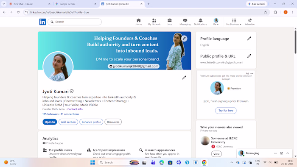Open browser Extensions puzzle icon
297x167 pixels.
[275, 12]
